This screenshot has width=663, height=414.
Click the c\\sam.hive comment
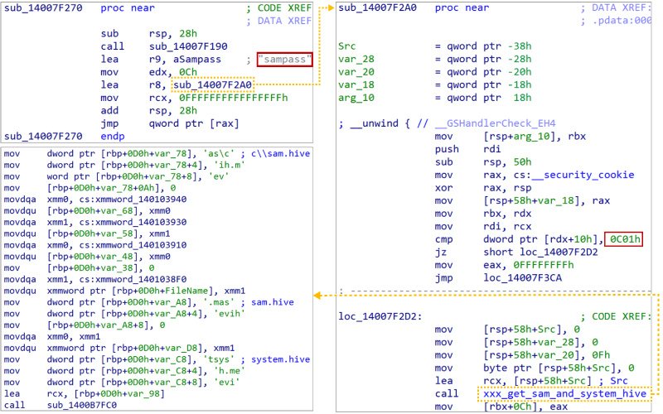[x=280, y=153]
